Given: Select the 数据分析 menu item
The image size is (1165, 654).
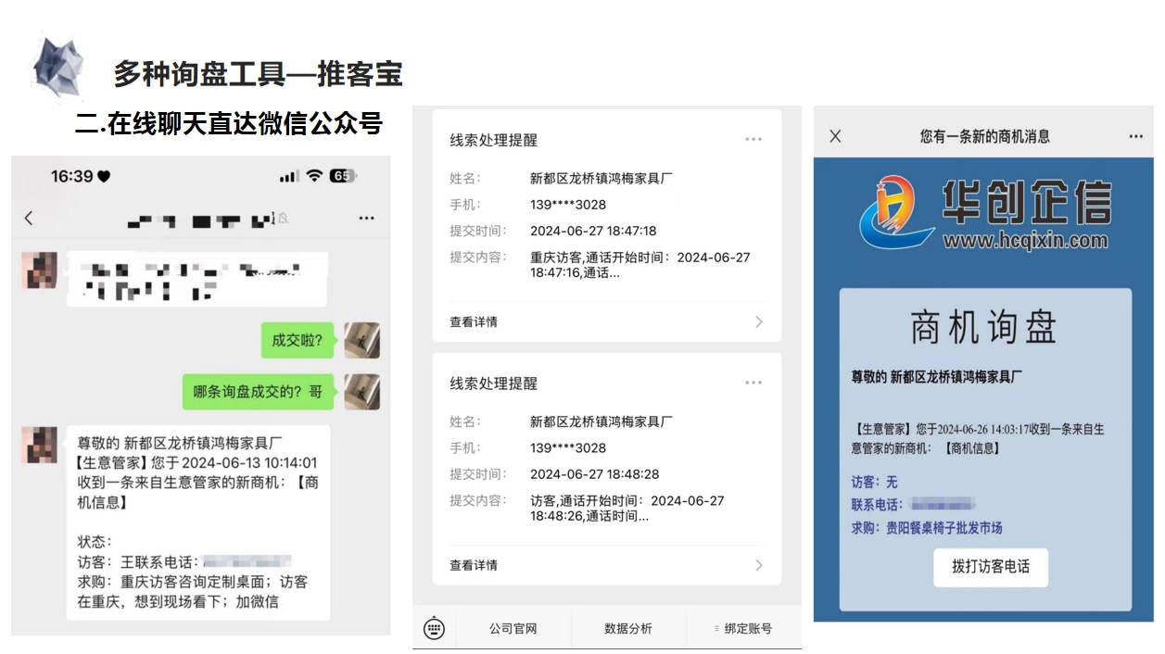Looking at the screenshot, I should (627, 628).
